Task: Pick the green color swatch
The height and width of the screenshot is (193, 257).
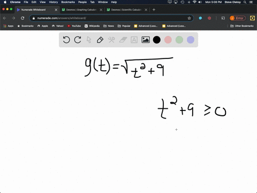Action: (x=179, y=40)
